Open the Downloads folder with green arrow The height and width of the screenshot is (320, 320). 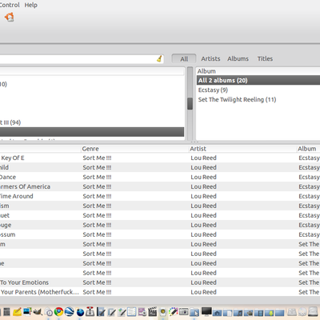click(x=270, y=313)
